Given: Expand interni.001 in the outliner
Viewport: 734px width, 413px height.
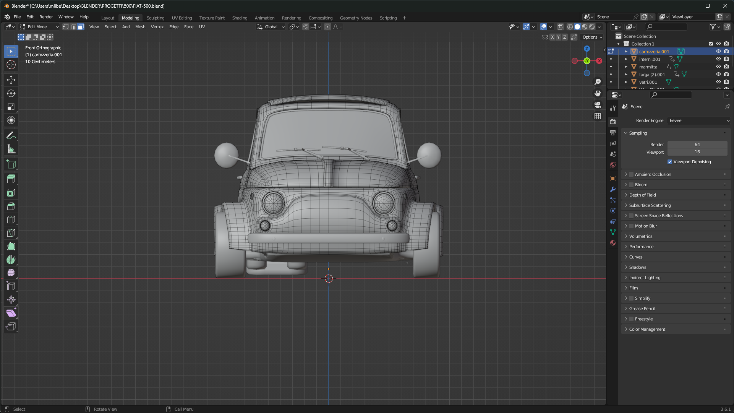Looking at the screenshot, I should 626,59.
